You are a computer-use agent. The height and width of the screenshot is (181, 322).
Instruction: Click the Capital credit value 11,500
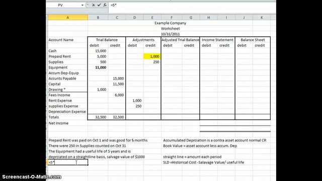[x=118, y=84]
